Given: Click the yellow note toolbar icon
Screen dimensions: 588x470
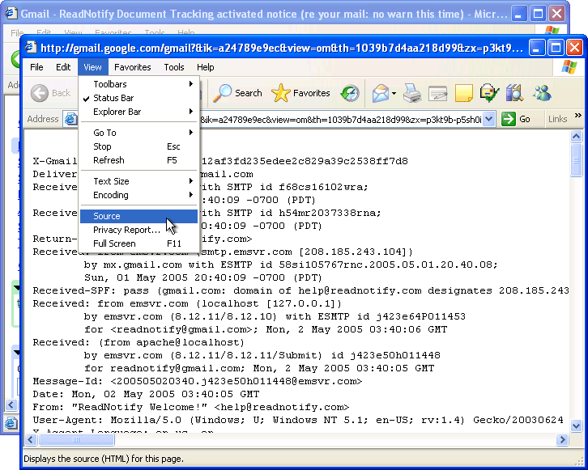Looking at the screenshot, I should coord(463,94).
